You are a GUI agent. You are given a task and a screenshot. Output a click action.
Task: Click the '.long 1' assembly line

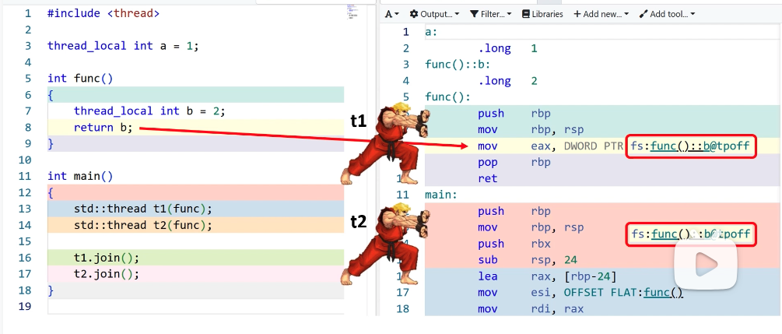coord(507,48)
